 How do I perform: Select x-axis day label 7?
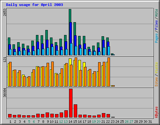coord(38,122)
